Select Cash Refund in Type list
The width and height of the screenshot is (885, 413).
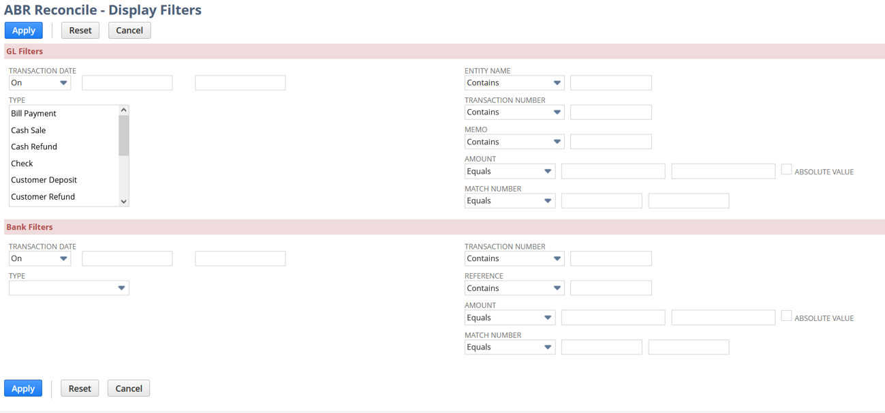34,147
